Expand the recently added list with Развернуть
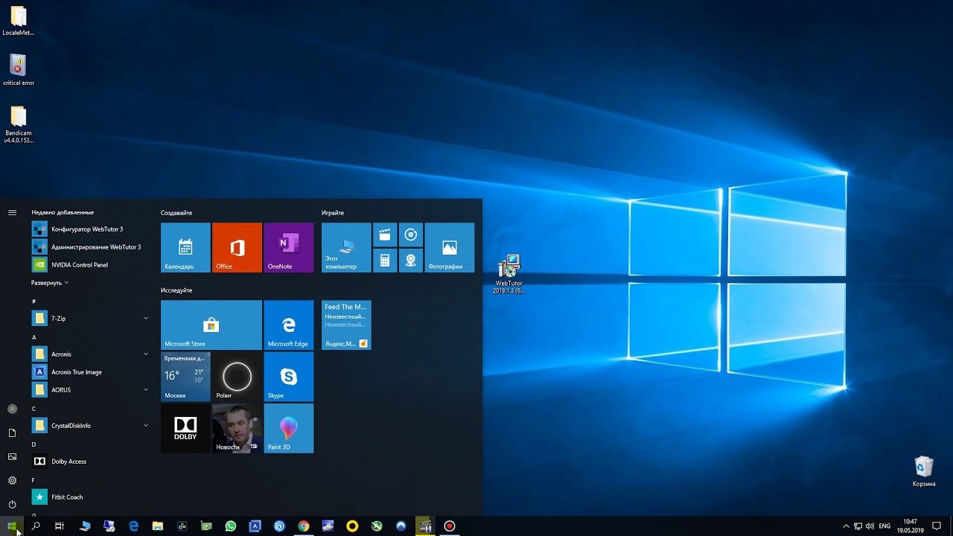953x536 pixels. [x=50, y=283]
